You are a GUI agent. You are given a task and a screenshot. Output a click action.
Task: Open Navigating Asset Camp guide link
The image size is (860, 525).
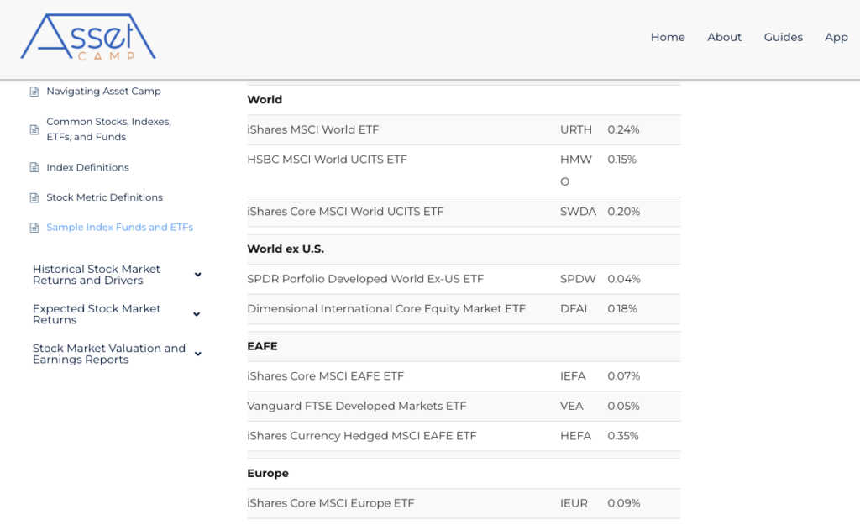pyautogui.click(x=103, y=91)
